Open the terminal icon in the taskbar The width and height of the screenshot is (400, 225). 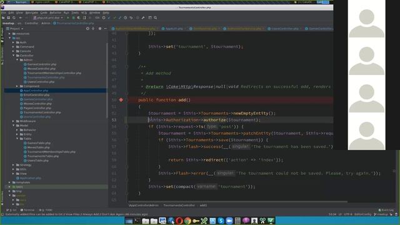[x=137, y=221]
